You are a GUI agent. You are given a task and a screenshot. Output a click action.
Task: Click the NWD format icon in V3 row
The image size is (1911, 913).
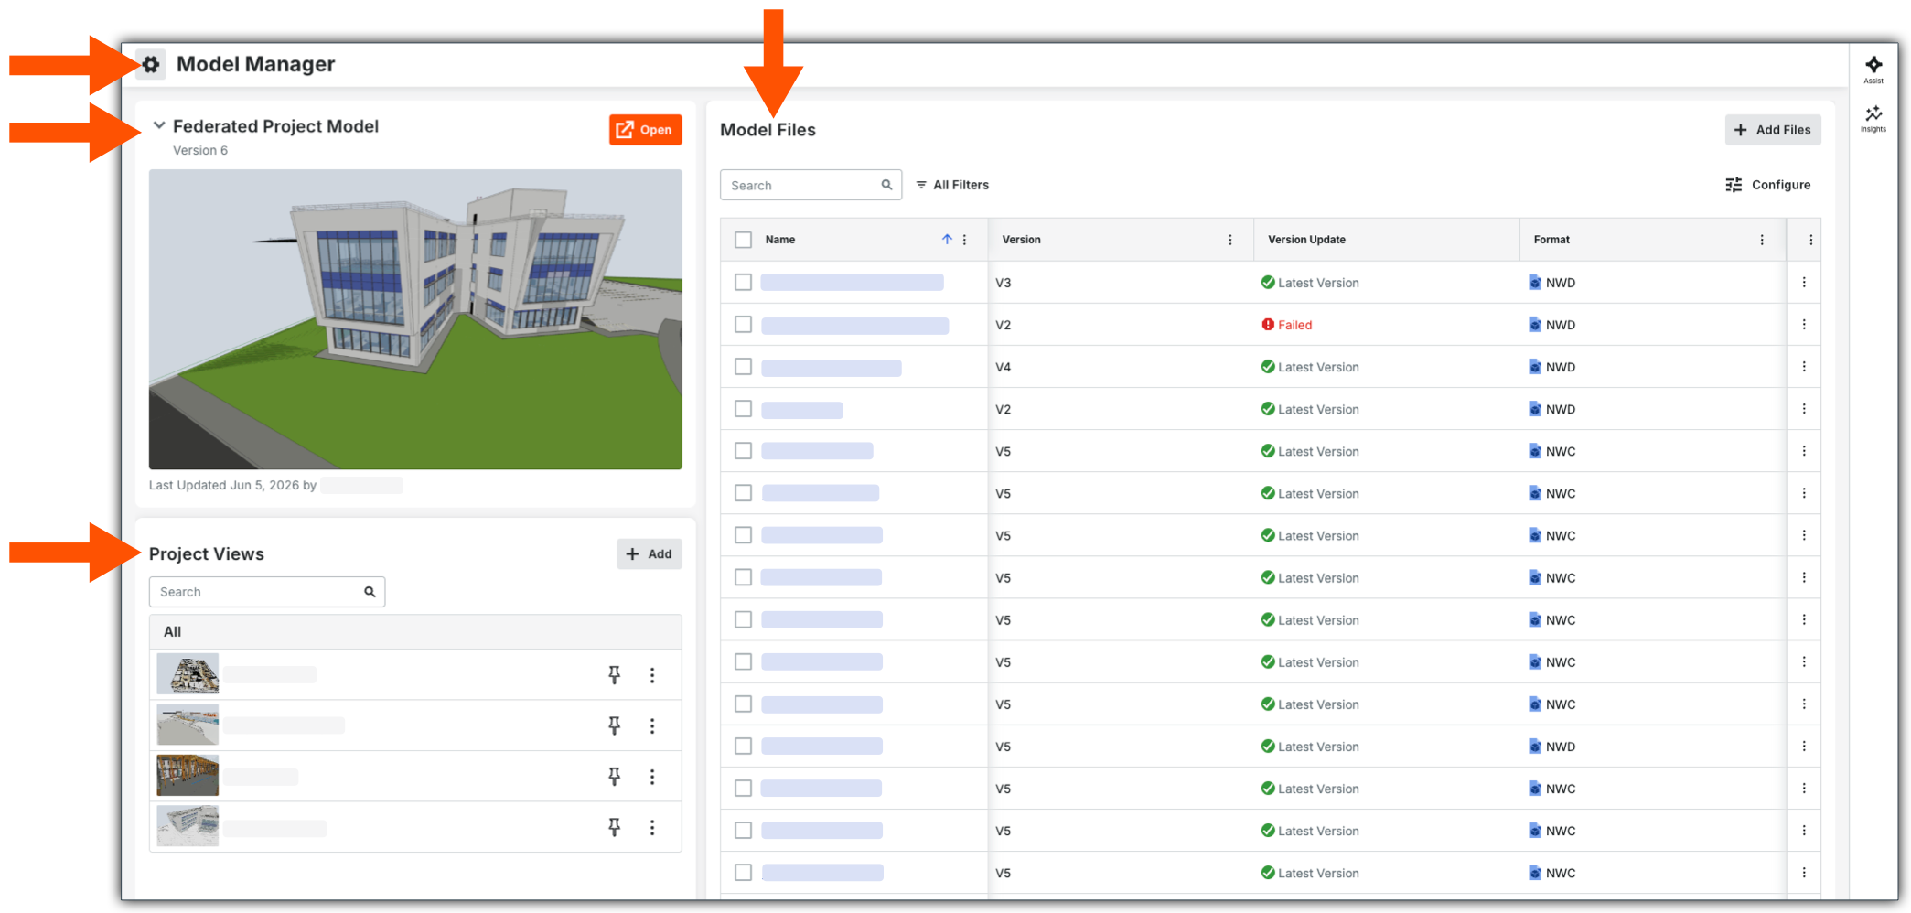(x=1535, y=283)
